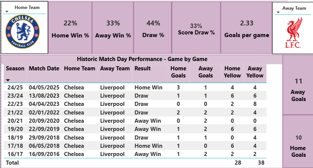313x168 pixels.
Task: Sort by the Match Date column header
Action: point(44,68)
